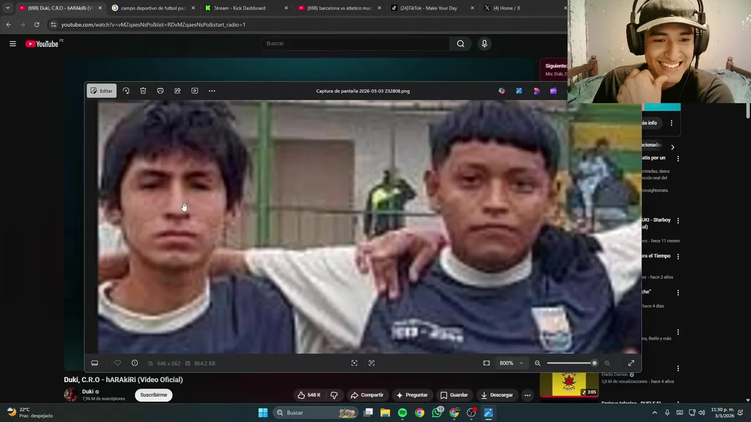Share the image from Photos toolbar
Viewport: 751px width, 422px height.
(177, 91)
